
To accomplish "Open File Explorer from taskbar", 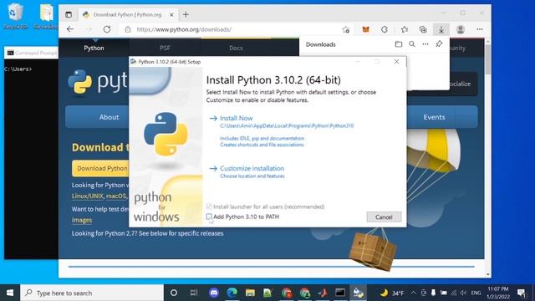I will pos(250,293).
